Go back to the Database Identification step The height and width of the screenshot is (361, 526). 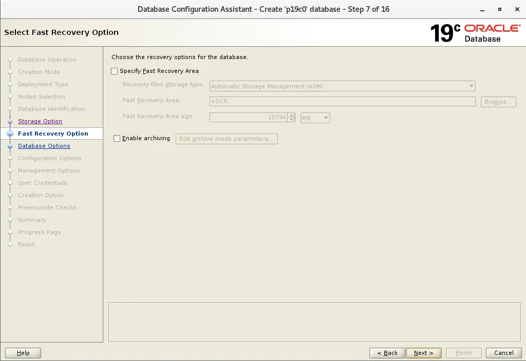[x=51, y=109]
